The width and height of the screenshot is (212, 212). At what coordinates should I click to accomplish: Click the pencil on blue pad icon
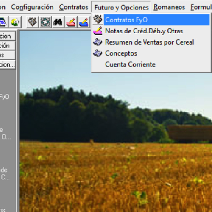[84, 22]
